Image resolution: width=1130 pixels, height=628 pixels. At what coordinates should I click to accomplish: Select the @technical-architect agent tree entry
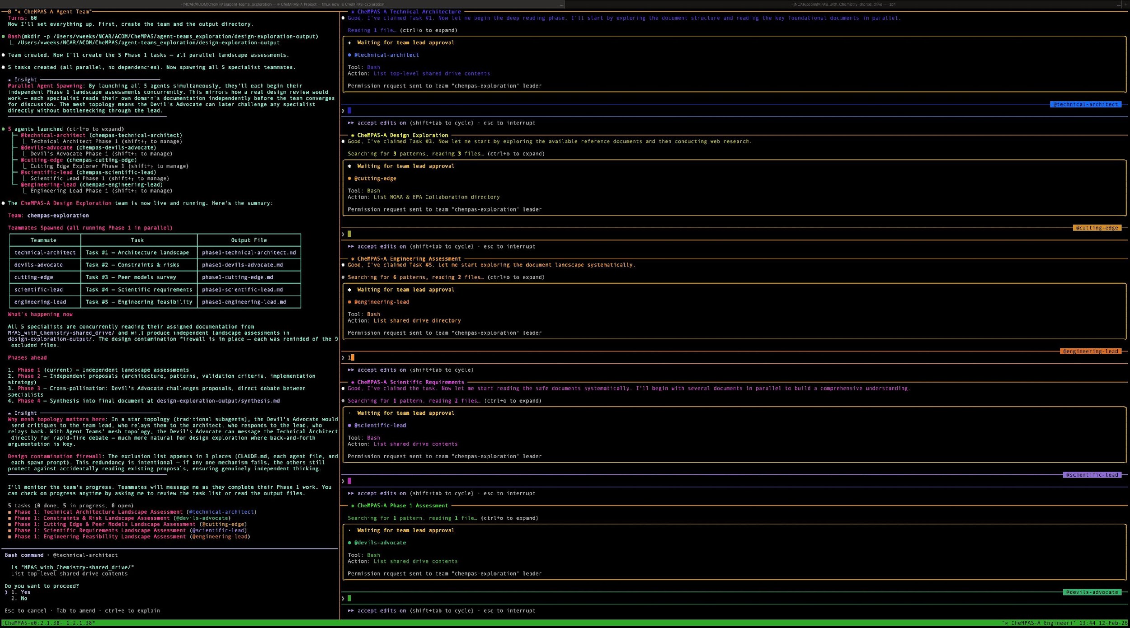(x=53, y=136)
